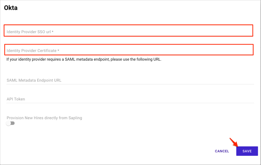Screen dimensions: 261x165
Task: Click the underline below SAML Metadata Endpoint URL
Action: [x=130, y=84]
